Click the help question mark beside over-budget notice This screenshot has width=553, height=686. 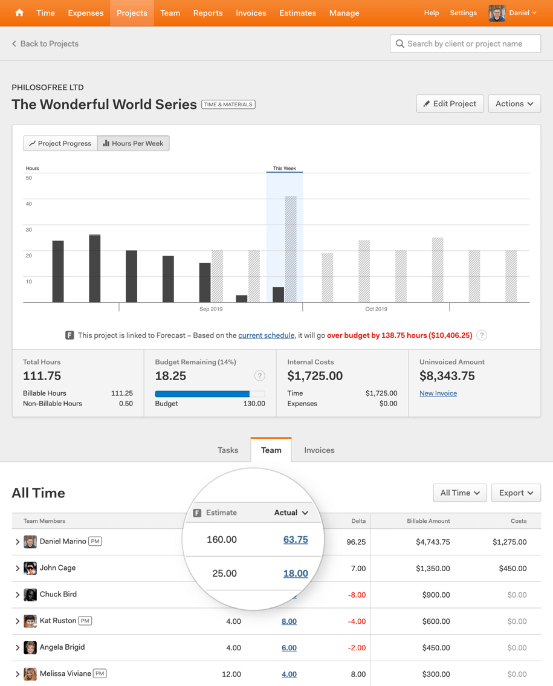coord(482,335)
